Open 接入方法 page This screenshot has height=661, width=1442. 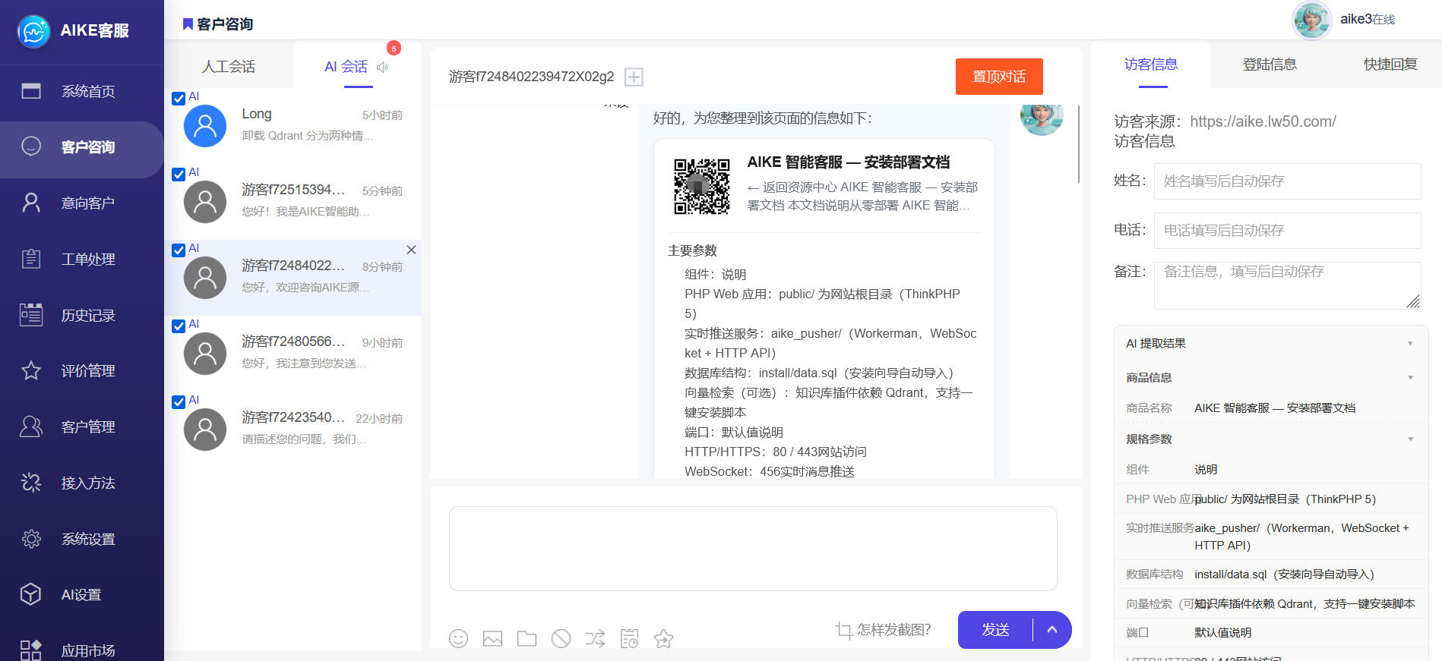(82, 483)
